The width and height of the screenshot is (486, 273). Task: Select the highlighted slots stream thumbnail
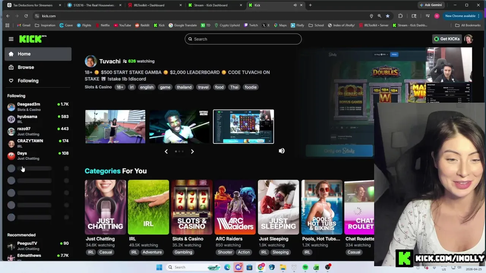tap(243, 127)
